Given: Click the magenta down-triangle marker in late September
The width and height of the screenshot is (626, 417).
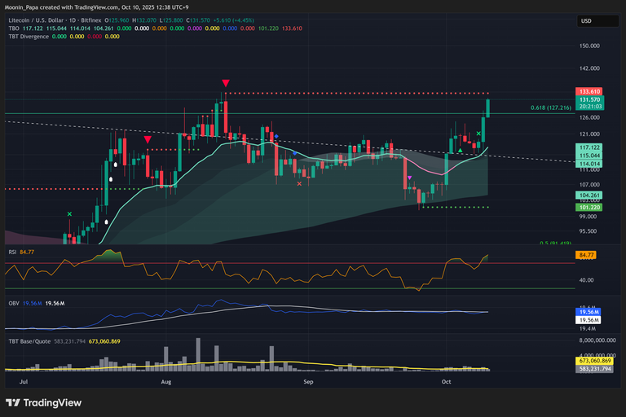Looking at the screenshot, I should (x=409, y=178).
